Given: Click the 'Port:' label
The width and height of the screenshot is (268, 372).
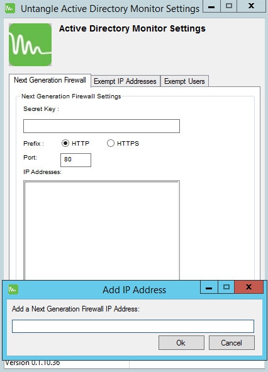Looking at the screenshot, I should pos(30,157).
